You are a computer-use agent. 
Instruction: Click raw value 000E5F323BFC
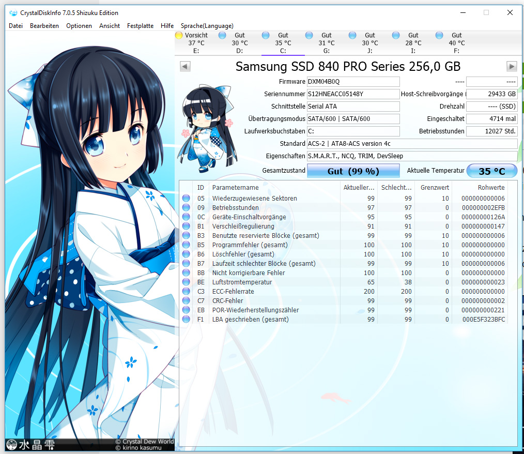pyautogui.click(x=484, y=319)
